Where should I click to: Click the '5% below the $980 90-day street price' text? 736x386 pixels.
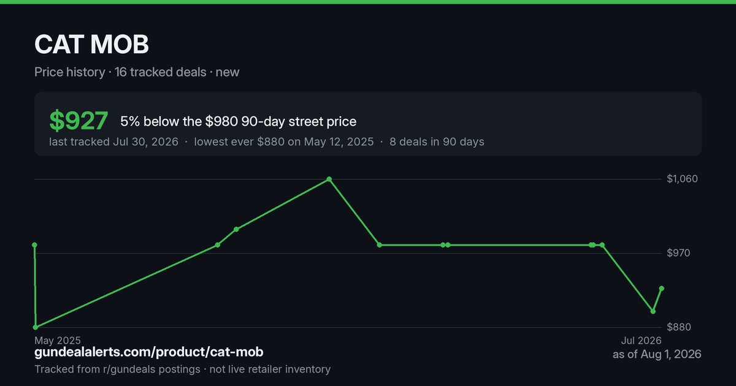coord(238,121)
